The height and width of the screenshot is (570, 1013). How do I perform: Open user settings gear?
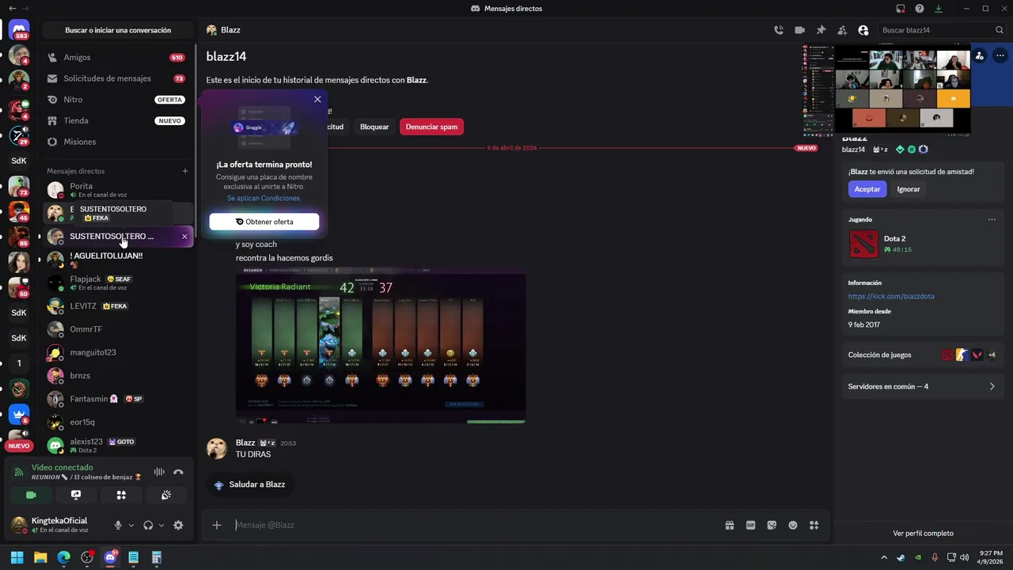(178, 525)
